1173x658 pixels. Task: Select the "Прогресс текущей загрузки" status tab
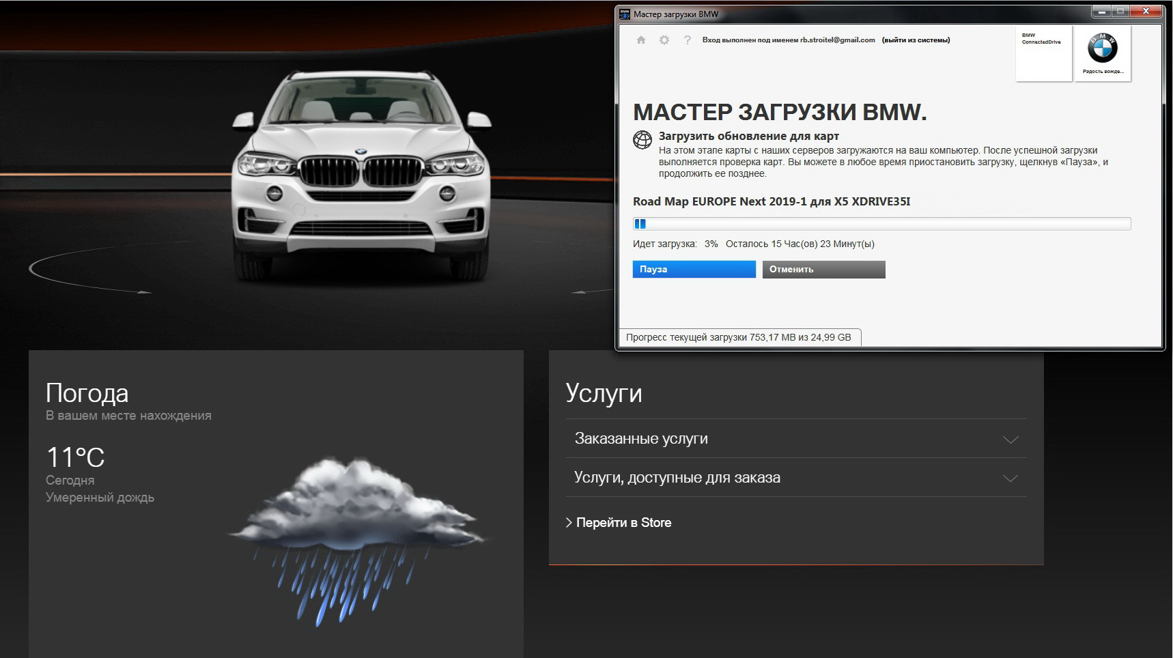tap(739, 337)
